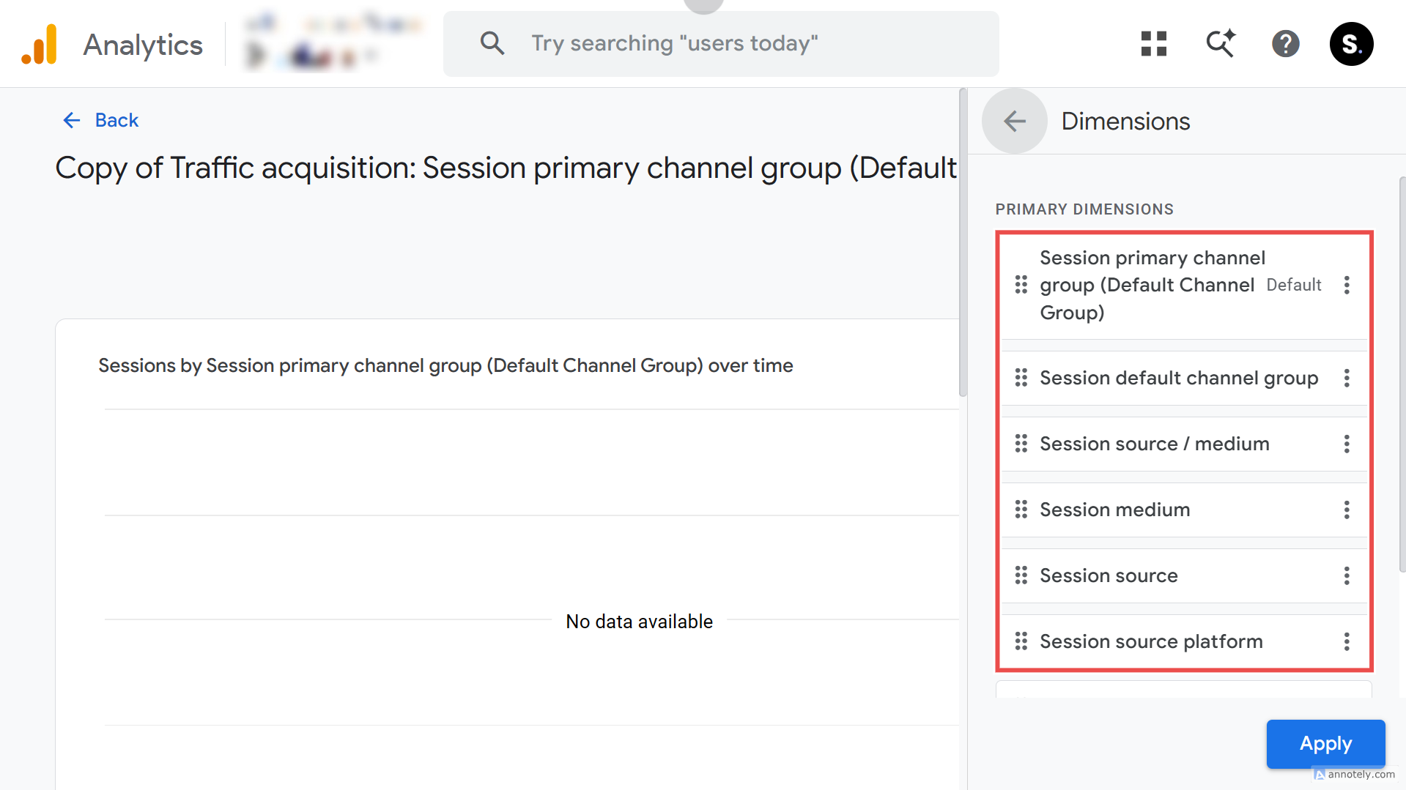1406x790 pixels.
Task: Select the Session default channel group dimension
Action: pyautogui.click(x=1179, y=378)
